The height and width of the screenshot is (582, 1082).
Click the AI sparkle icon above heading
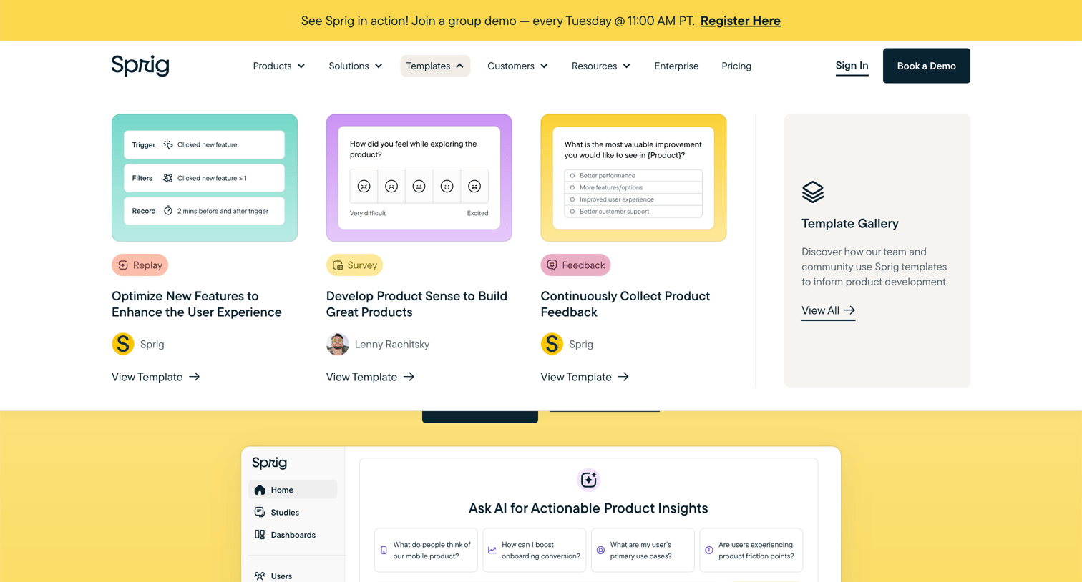[x=588, y=480]
